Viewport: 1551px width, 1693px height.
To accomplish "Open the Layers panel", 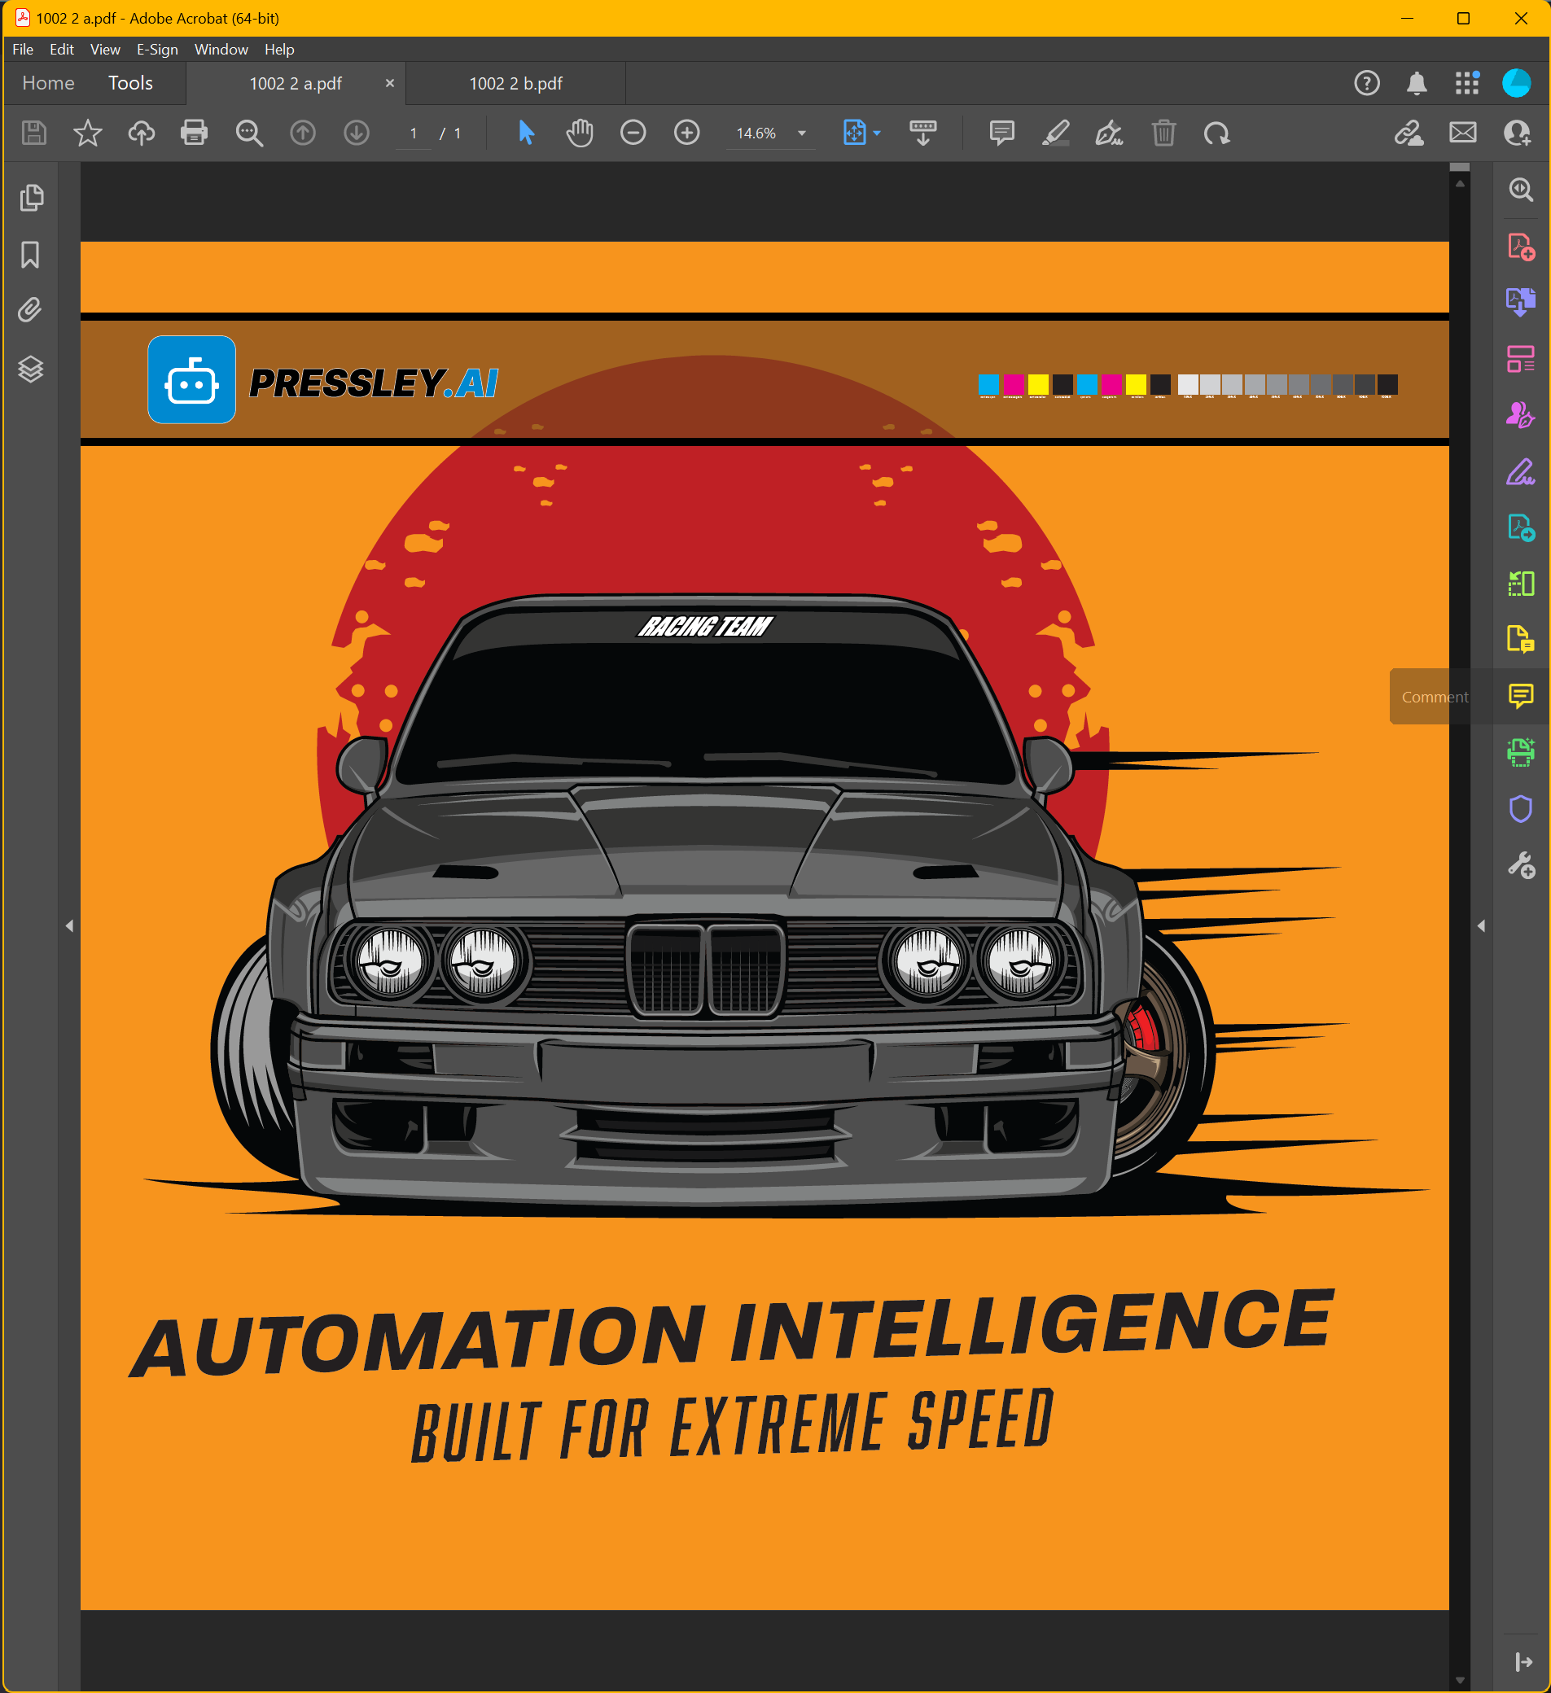I will click(31, 369).
